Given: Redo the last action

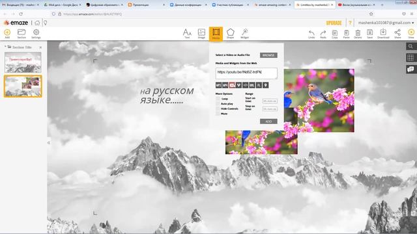Looking at the screenshot, I should 323,34.
